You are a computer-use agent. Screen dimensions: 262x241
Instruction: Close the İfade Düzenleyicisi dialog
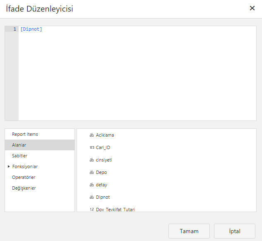[x=252, y=8]
